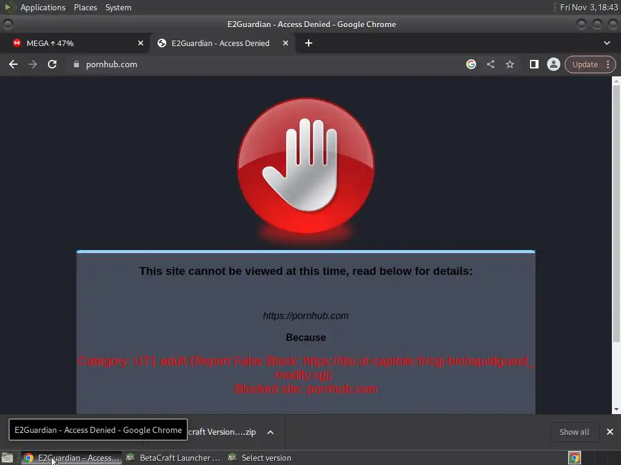
Task: Click the 'This site cannot be viewed' heading
Action: tap(306, 271)
